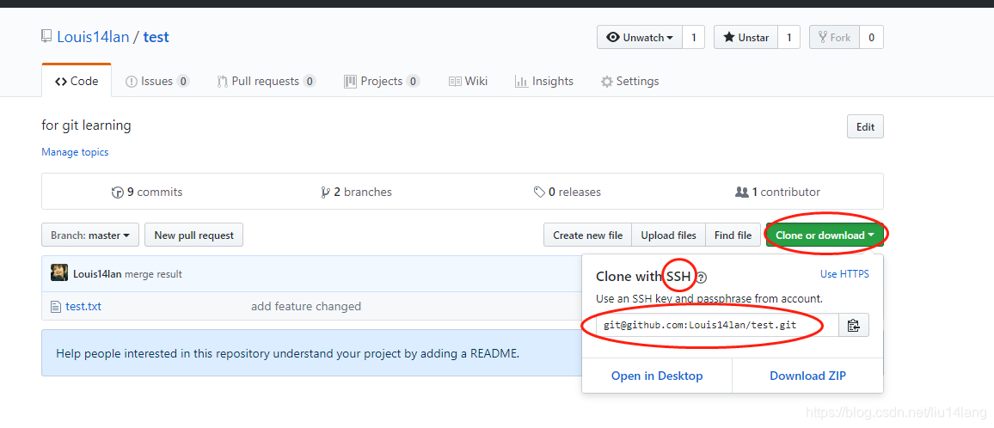Open the Wiki tab
This screenshot has height=428, width=994.
468,81
